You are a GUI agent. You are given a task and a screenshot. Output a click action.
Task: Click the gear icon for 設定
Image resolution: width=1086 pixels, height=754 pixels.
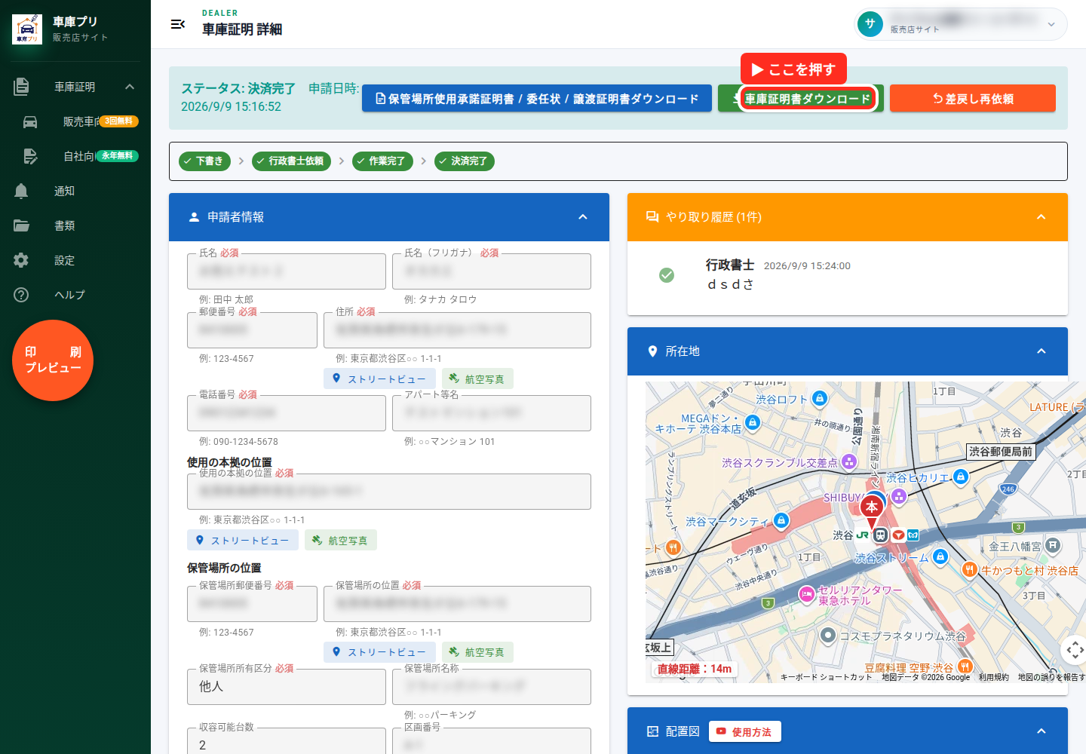tap(21, 260)
